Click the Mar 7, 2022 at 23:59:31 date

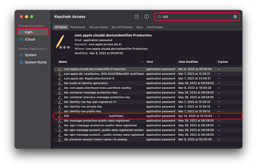[194, 78]
